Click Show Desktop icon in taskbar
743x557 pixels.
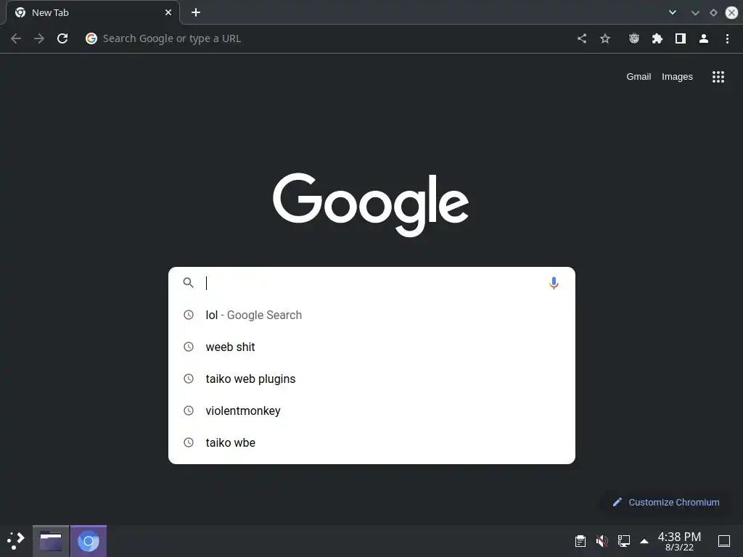point(724,541)
